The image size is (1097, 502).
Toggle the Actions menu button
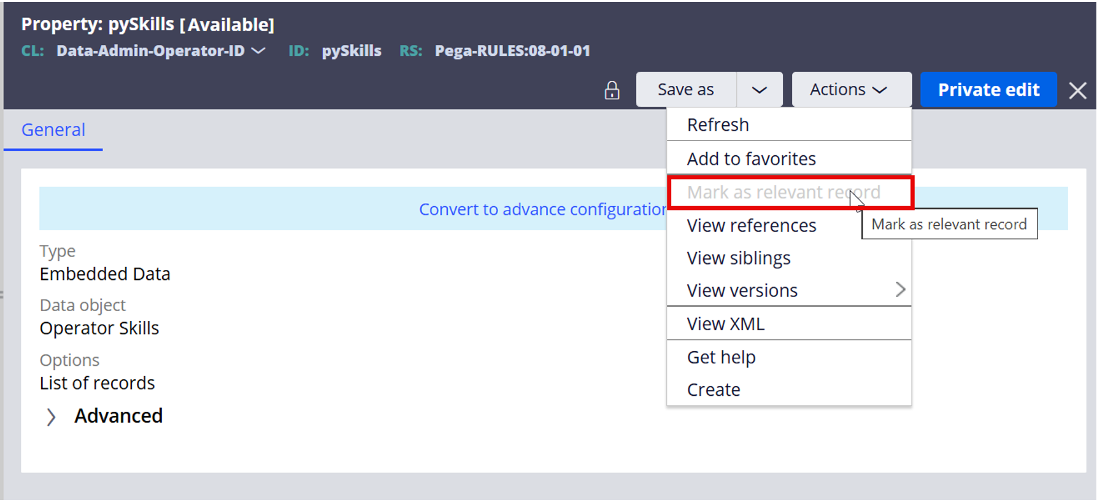click(850, 90)
